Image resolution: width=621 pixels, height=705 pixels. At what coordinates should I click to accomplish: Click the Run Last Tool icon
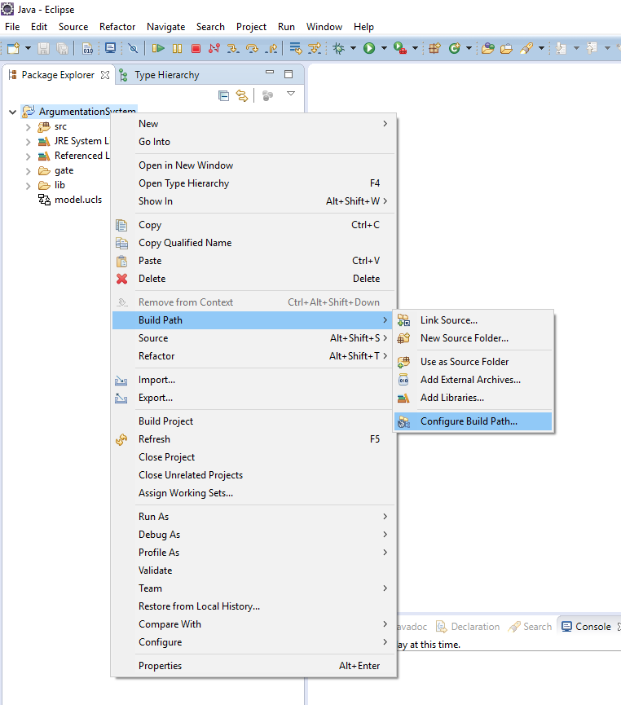click(x=400, y=47)
